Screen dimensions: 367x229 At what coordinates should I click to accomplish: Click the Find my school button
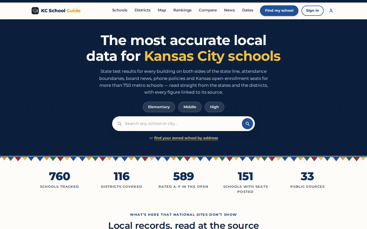[279, 11]
